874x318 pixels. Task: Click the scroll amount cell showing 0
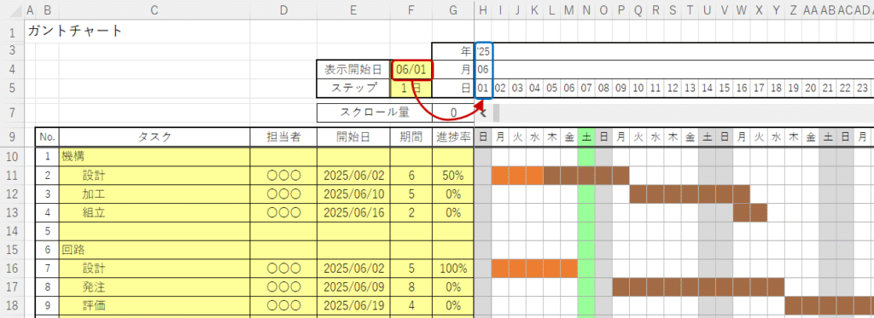coord(453,113)
